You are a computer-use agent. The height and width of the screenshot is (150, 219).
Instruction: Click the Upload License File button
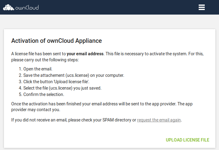pos(187,140)
